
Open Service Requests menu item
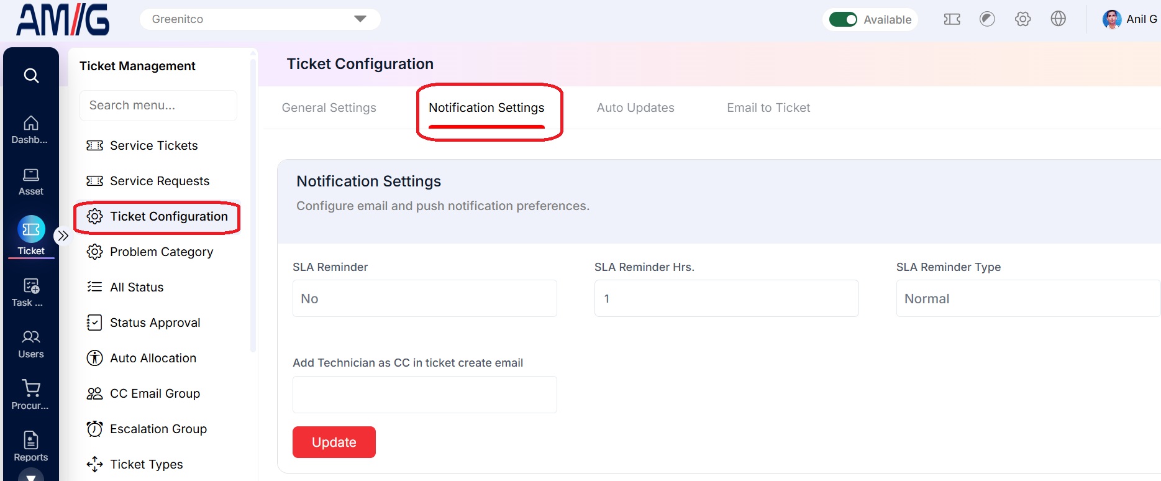click(x=160, y=181)
